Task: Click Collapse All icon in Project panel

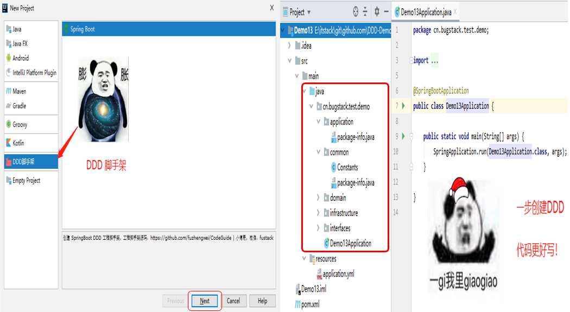Action: [x=365, y=12]
